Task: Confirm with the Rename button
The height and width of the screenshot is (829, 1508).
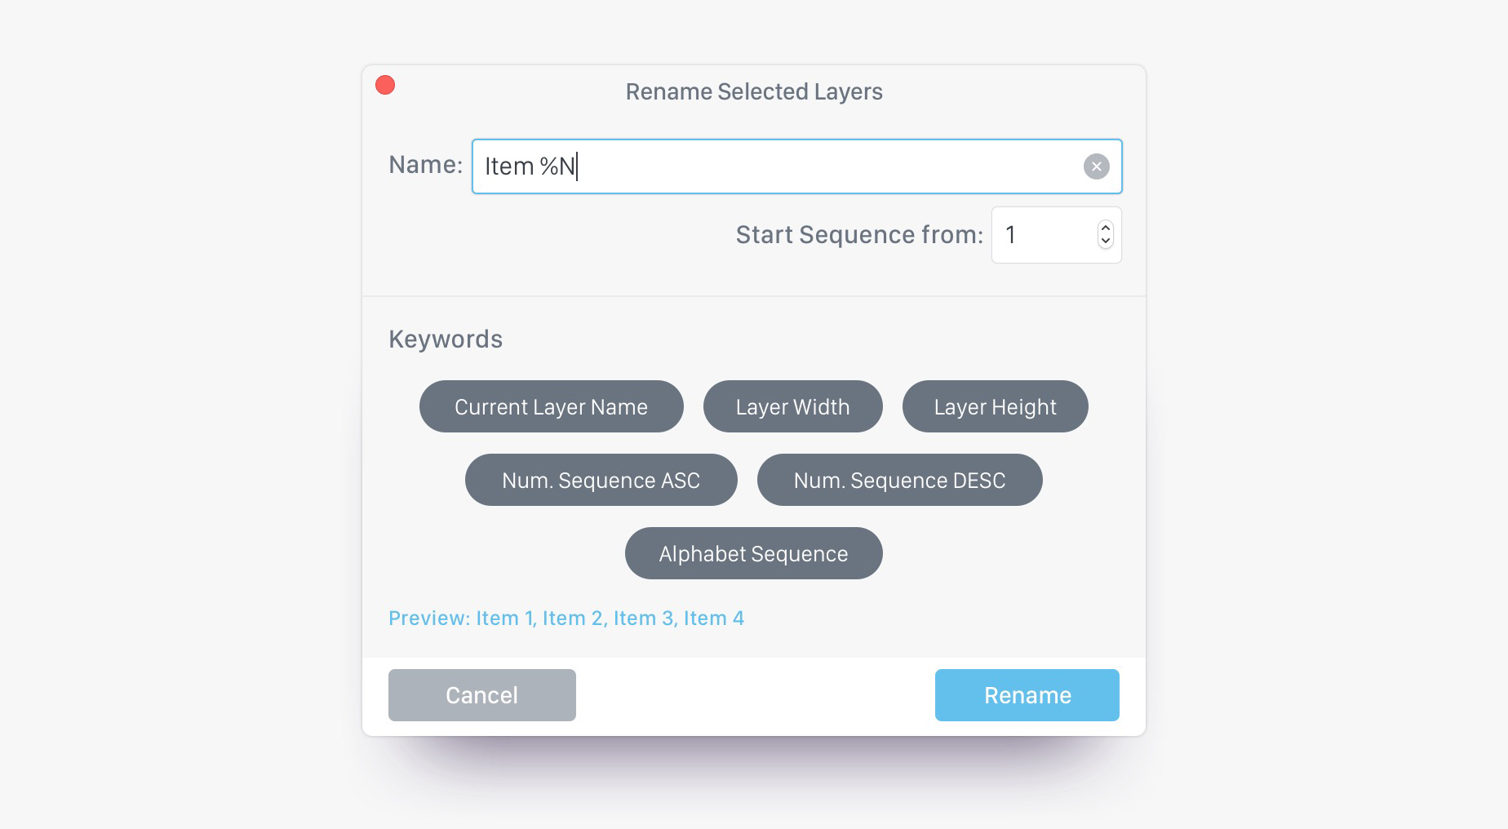Action: point(1027,695)
